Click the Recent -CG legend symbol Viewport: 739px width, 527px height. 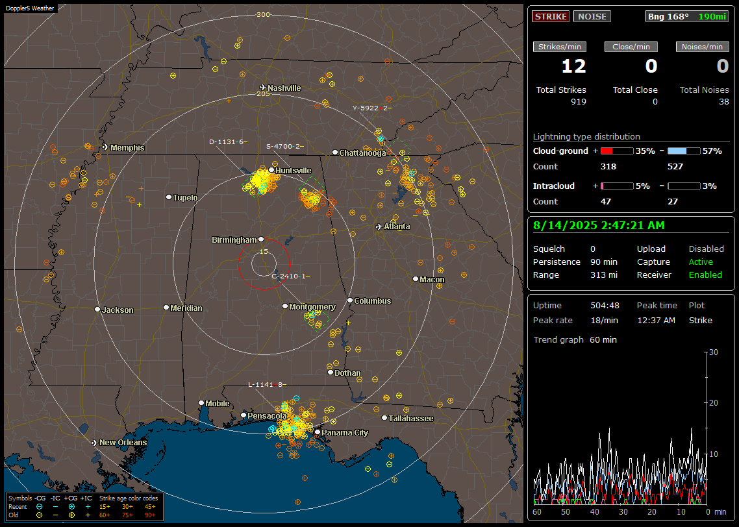point(39,507)
